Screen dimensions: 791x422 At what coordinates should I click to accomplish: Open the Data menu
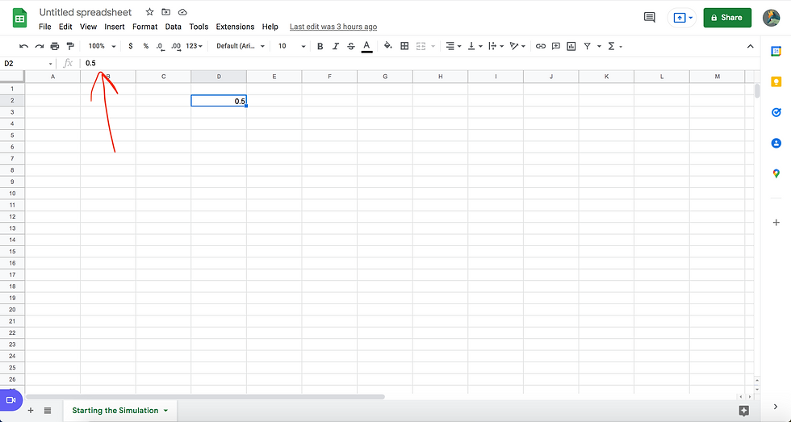(173, 27)
